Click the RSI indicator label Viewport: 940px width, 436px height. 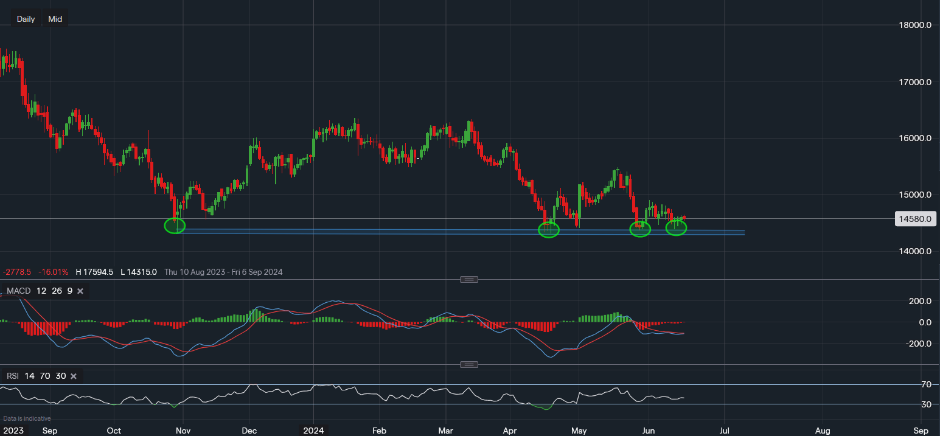[x=13, y=376]
